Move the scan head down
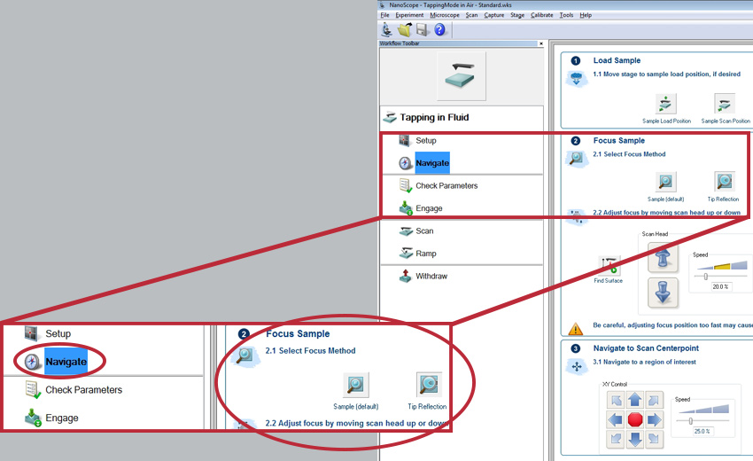This screenshot has width=753, height=461. (663, 291)
